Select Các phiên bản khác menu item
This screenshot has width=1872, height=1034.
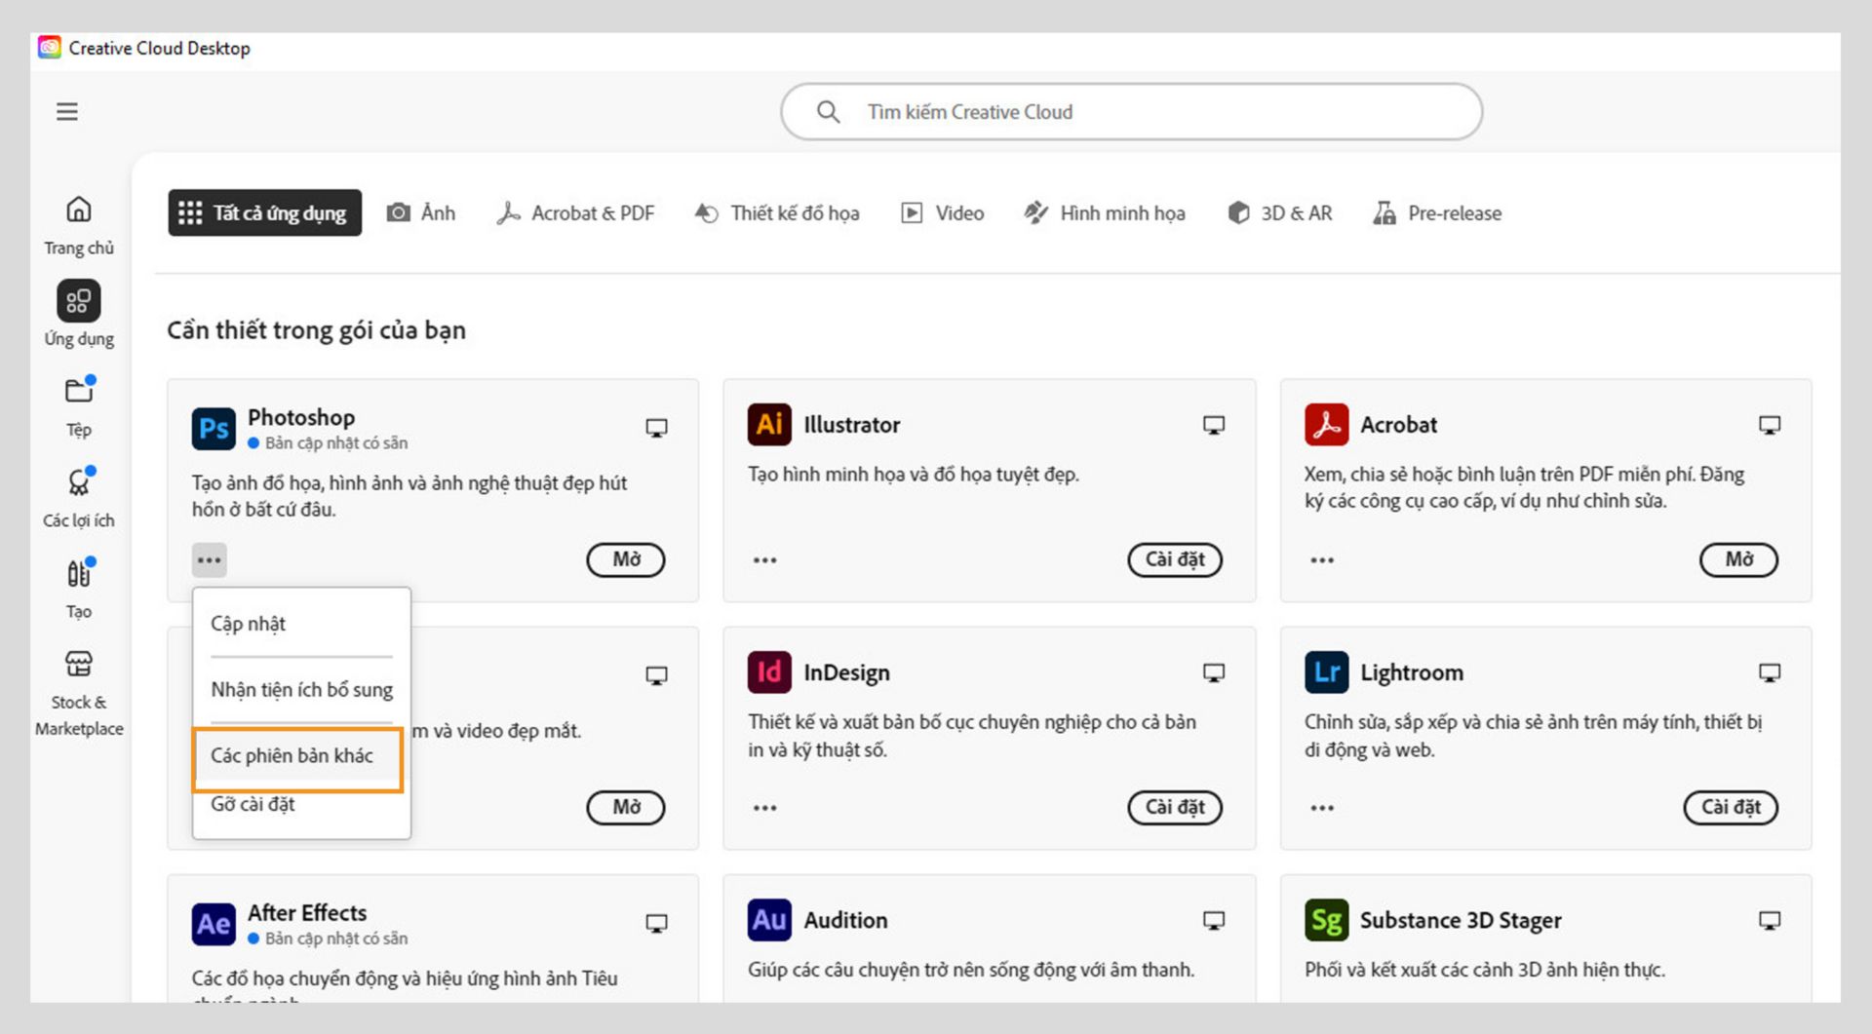pos(292,756)
